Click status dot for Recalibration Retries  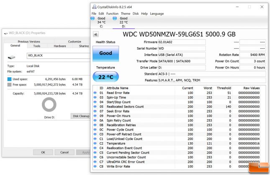click(x=95, y=125)
